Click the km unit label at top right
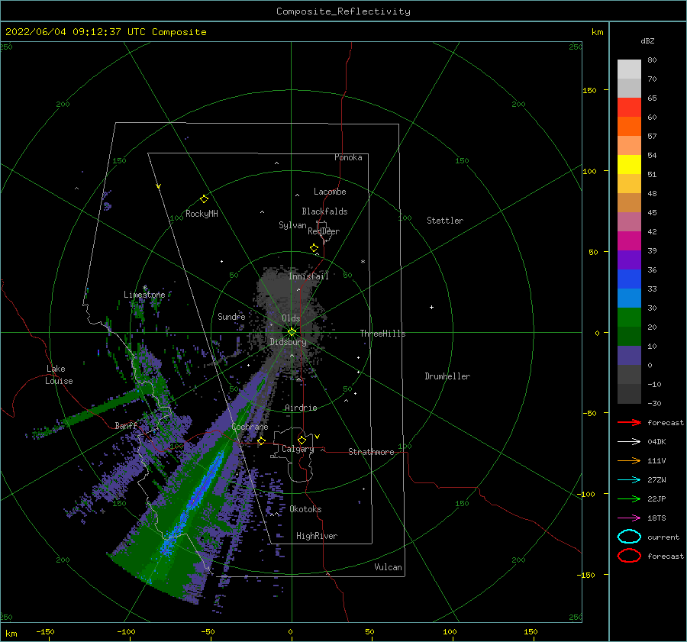The height and width of the screenshot is (642, 687). click(x=597, y=32)
